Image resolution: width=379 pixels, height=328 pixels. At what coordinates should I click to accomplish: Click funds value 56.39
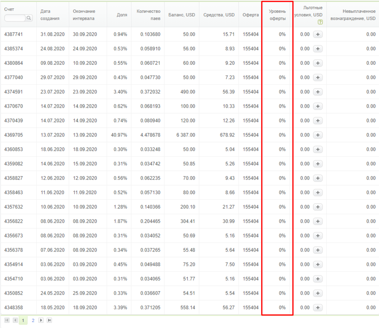tap(228, 92)
